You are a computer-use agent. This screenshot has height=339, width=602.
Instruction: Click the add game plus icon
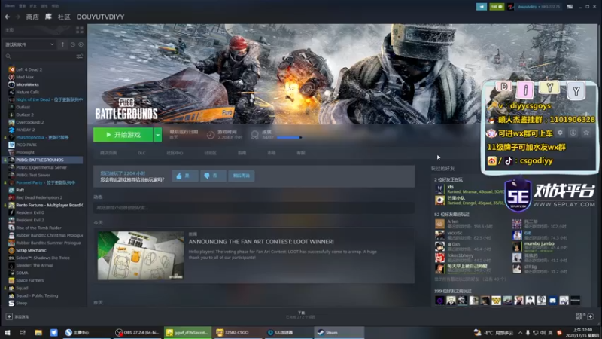[9, 316]
